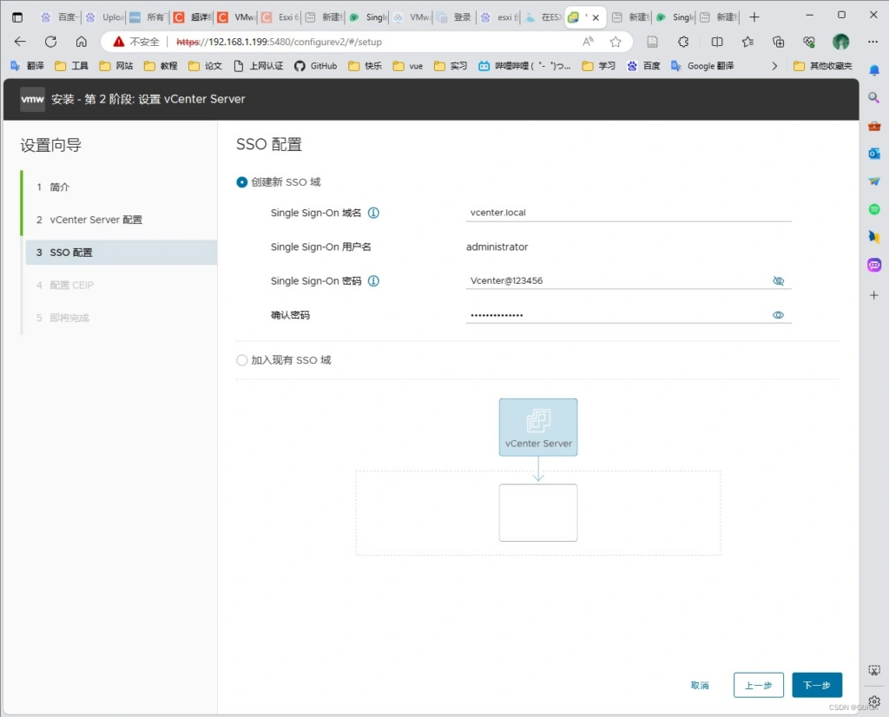The image size is (889, 717).
Task: Click the 取消 cancel button
Action: (x=700, y=685)
